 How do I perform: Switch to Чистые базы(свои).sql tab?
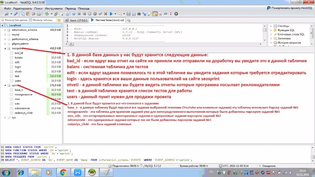[108, 20]
